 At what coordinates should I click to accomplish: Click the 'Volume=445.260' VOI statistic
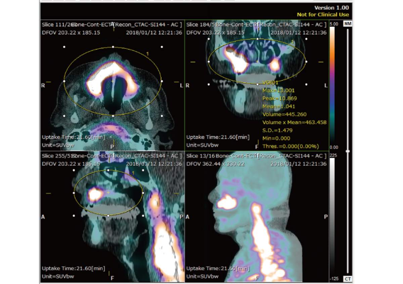284,115
